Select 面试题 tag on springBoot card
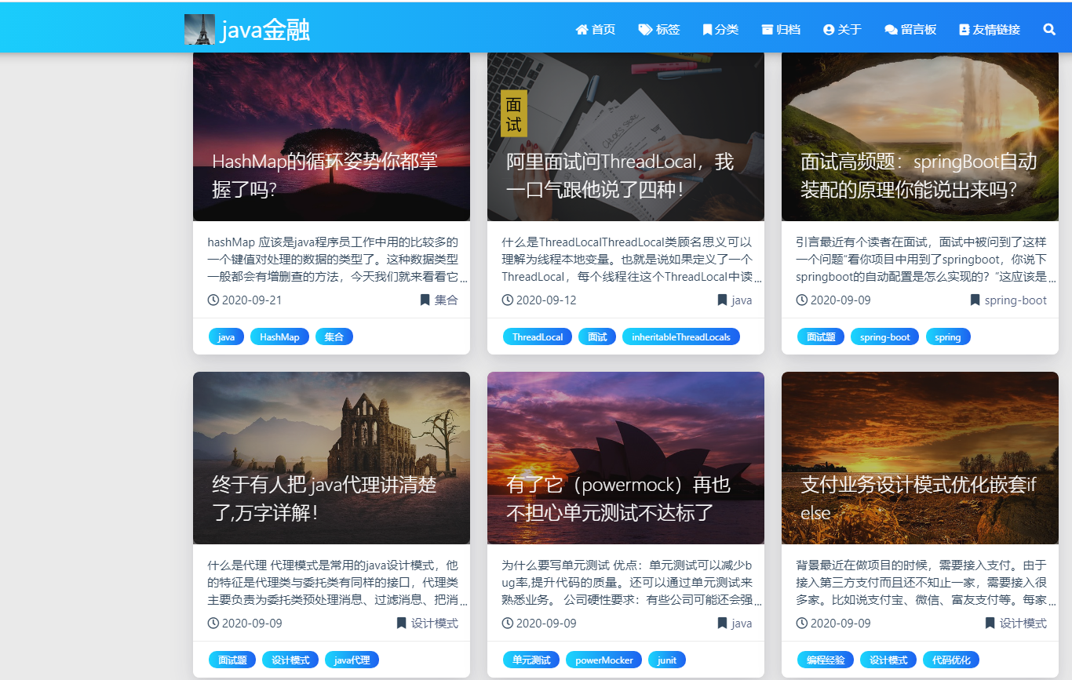Viewport: 1072px width, 680px height. pyautogui.click(x=821, y=336)
